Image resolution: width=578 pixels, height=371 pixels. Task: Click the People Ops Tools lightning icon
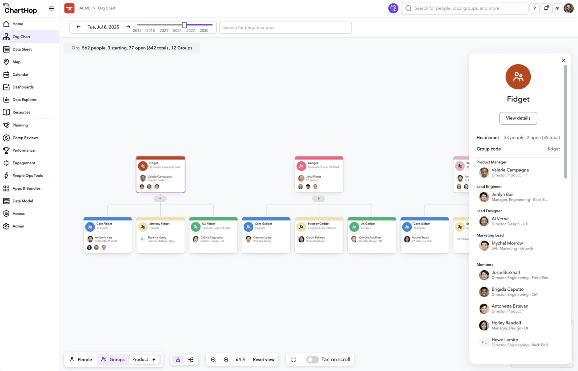click(x=6, y=175)
